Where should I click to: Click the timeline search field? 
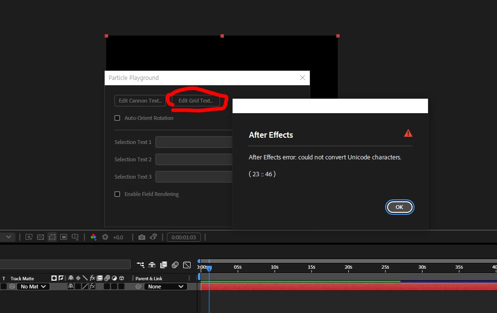coord(65,264)
